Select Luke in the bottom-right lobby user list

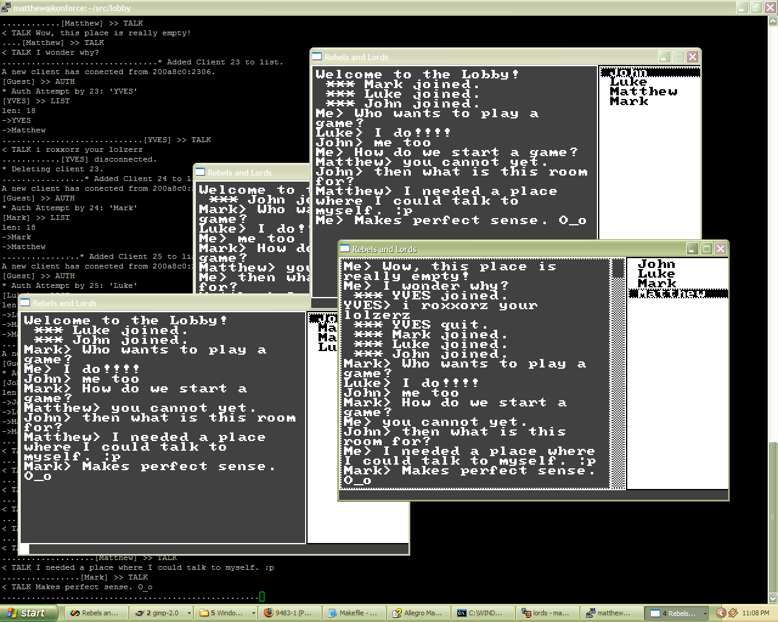[656, 274]
